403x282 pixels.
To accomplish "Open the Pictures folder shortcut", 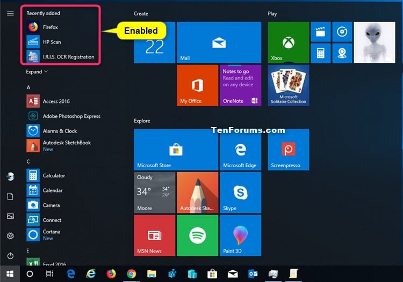I will click(10, 216).
